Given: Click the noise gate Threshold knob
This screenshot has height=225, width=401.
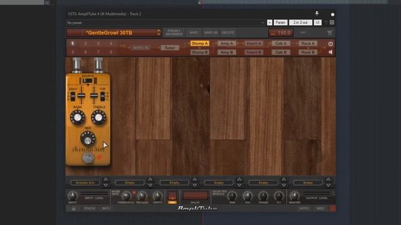Looking at the screenshot, I should tap(126, 196).
